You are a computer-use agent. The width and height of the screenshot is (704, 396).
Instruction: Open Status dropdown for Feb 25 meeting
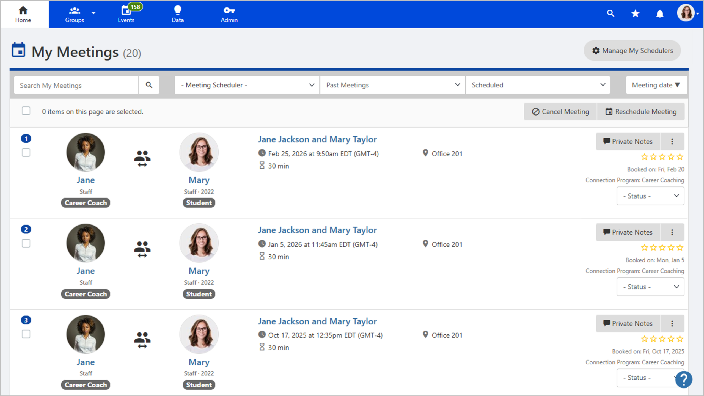pyautogui.click(x=650, y=196)
